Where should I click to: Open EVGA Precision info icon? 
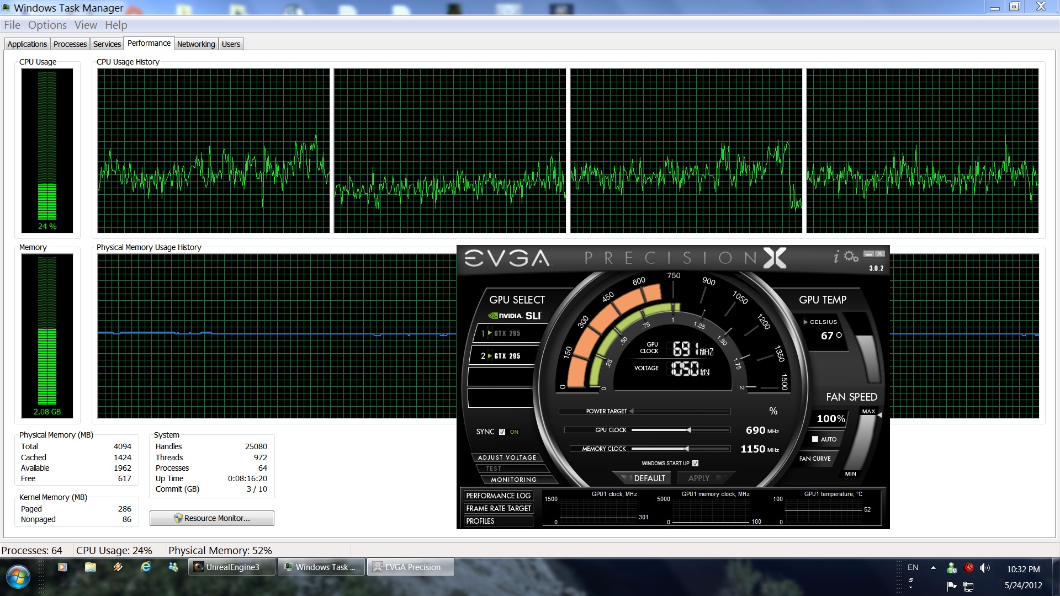pos(836,257)
